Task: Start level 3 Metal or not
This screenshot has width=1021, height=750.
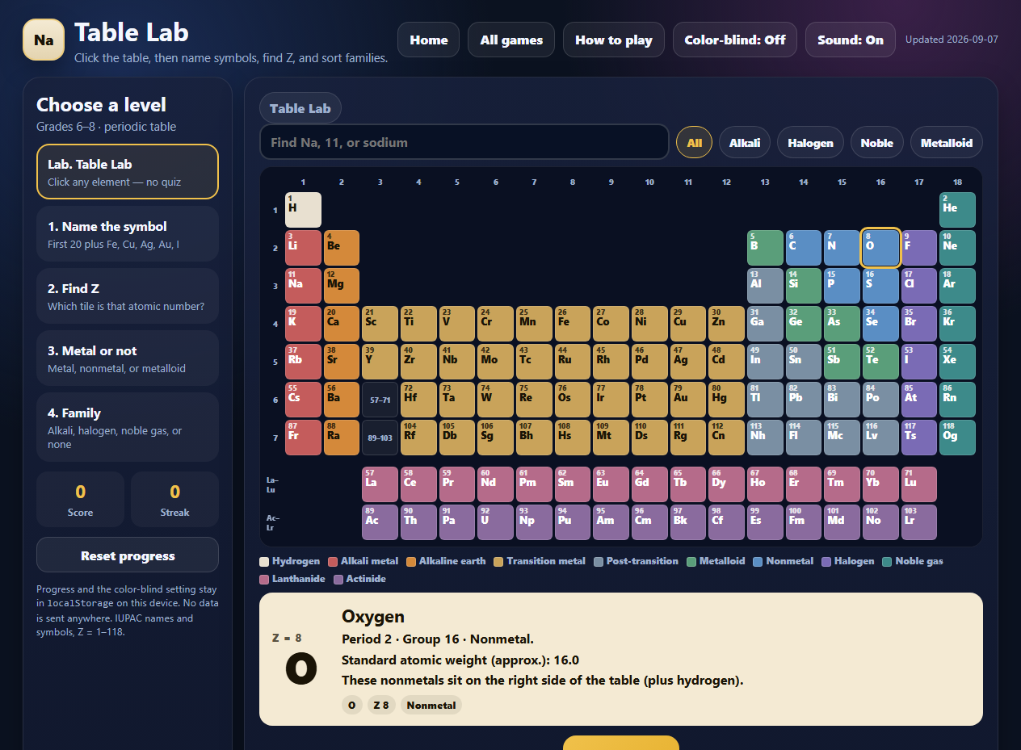Action: click(128, 358)
